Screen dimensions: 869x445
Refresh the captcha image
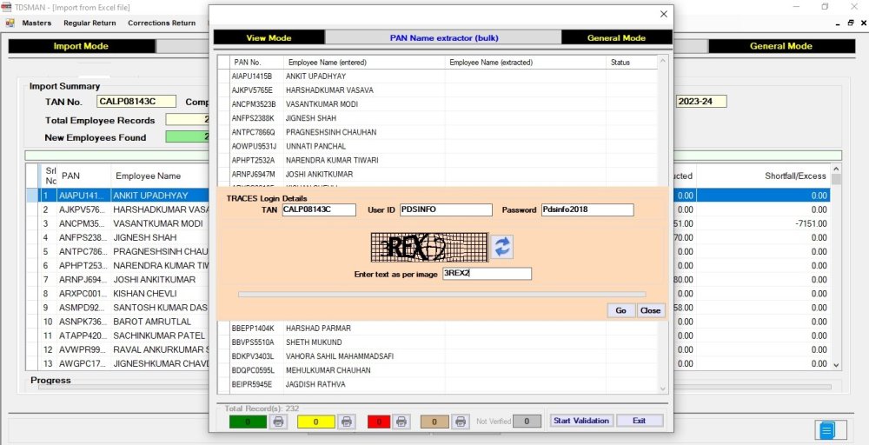pyautogui.click(x=502, y=247)
